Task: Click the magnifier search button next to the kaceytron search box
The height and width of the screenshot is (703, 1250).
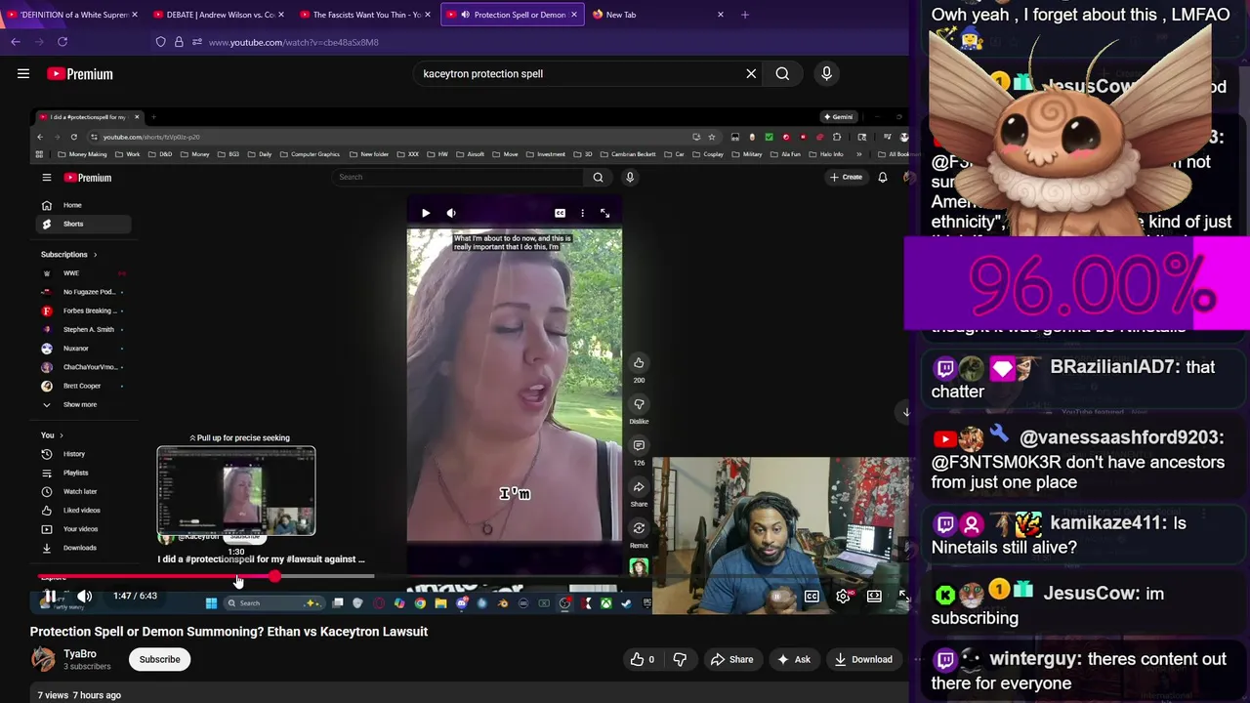Action: coord(782,73)
